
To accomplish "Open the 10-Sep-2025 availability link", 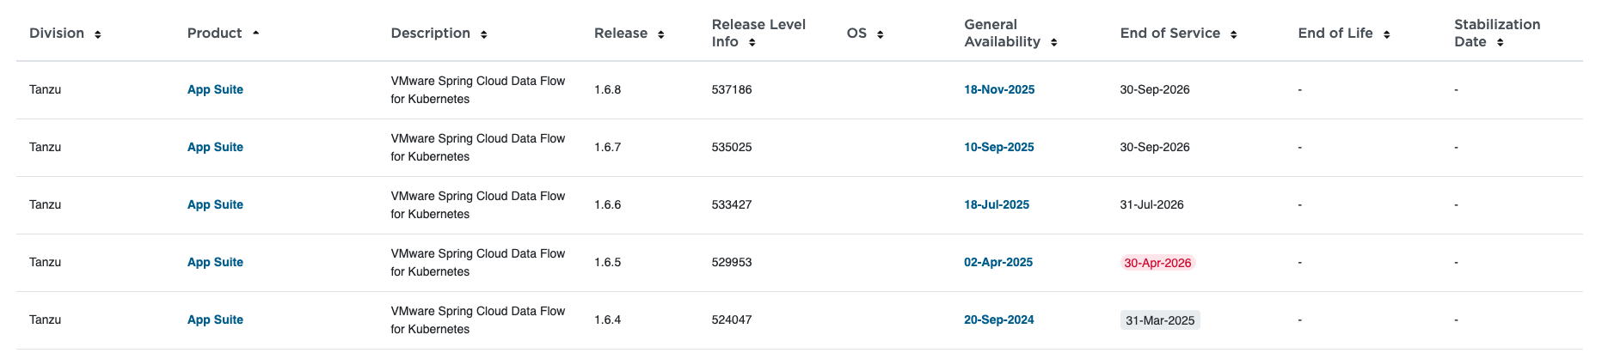I will 999,148.
